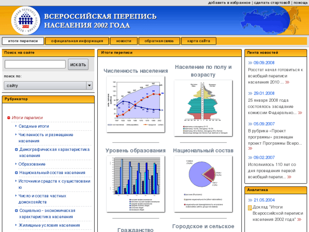Open the 'Сводные итоги' rubric link
Viewport: 309px width, 232px height.
pyautogui.click(x=34, y=126)
